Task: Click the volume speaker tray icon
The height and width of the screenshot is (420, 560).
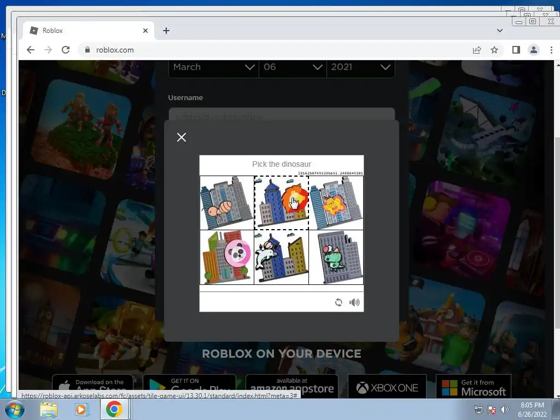Action: (504, 410)
